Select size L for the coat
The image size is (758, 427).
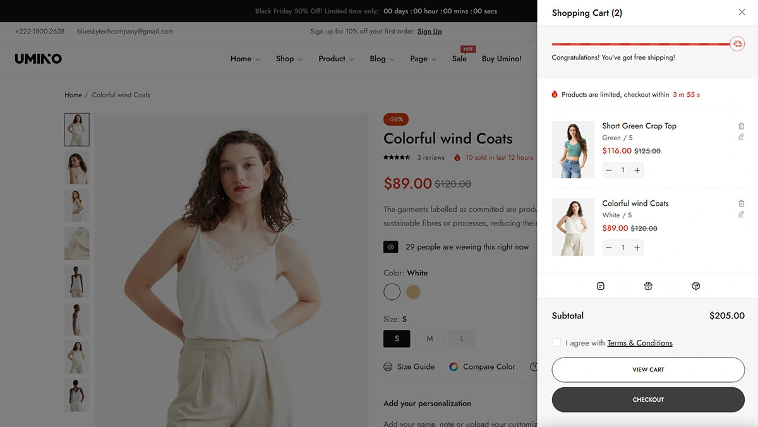click(x=462, y=339)
